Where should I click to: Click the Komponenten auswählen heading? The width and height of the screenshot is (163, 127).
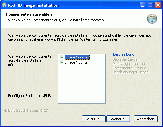29,14
